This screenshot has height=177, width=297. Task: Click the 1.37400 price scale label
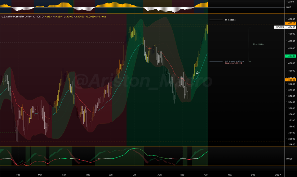point(291,102)
